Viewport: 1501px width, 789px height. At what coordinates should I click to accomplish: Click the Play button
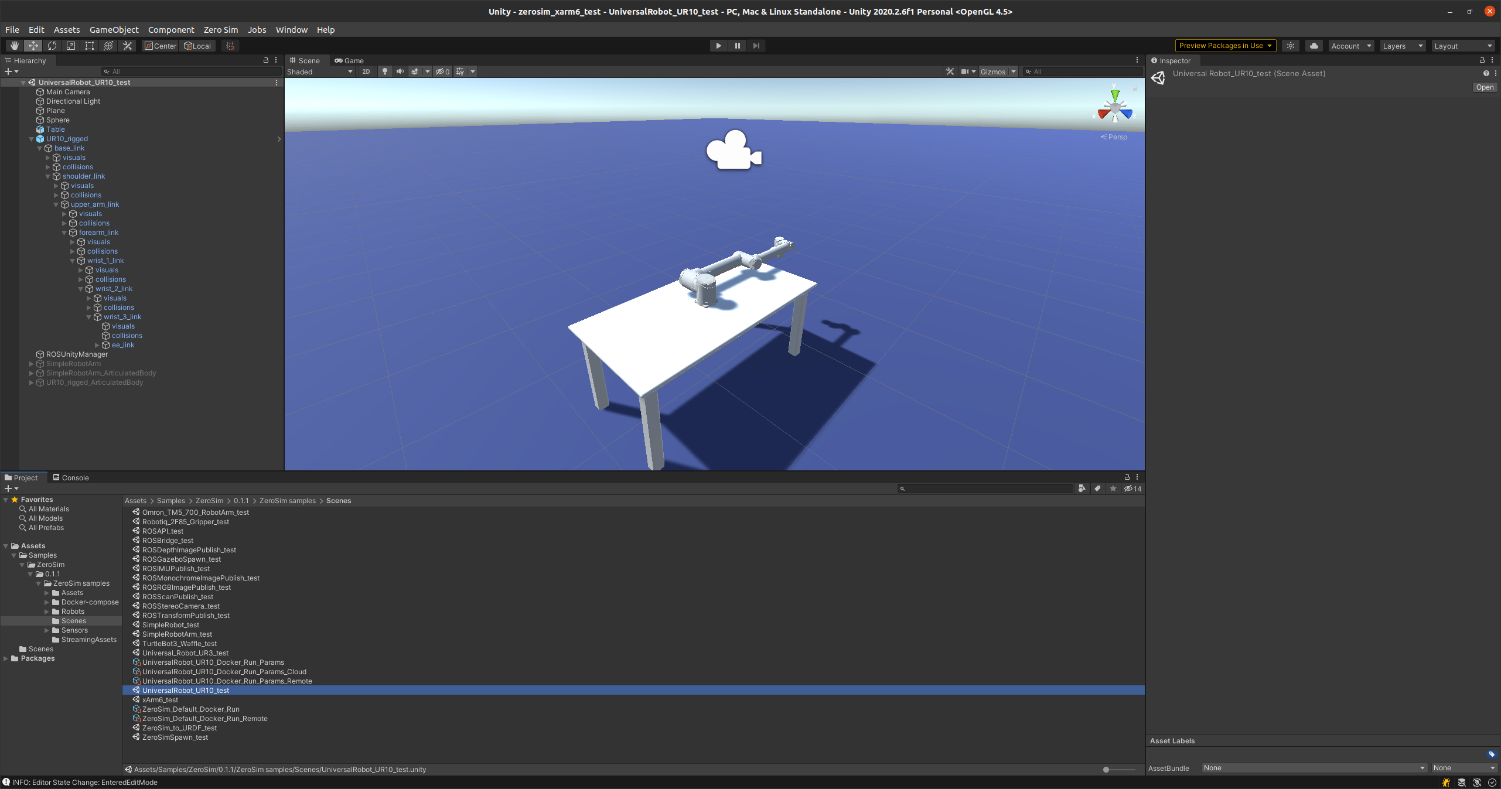pos(718,46)
